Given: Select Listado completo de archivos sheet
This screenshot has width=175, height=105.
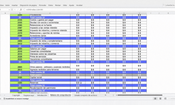Looking at the screenshot, I should [85, 95].
